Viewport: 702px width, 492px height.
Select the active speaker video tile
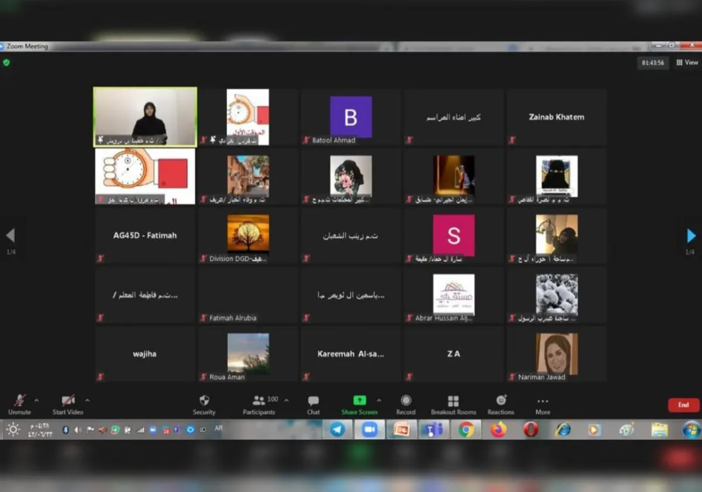pos(145,117)
